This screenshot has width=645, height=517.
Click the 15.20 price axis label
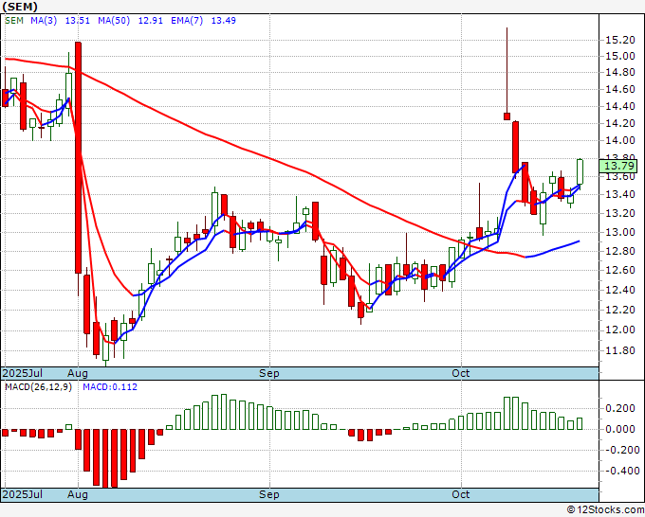click(x=620, y=40)
